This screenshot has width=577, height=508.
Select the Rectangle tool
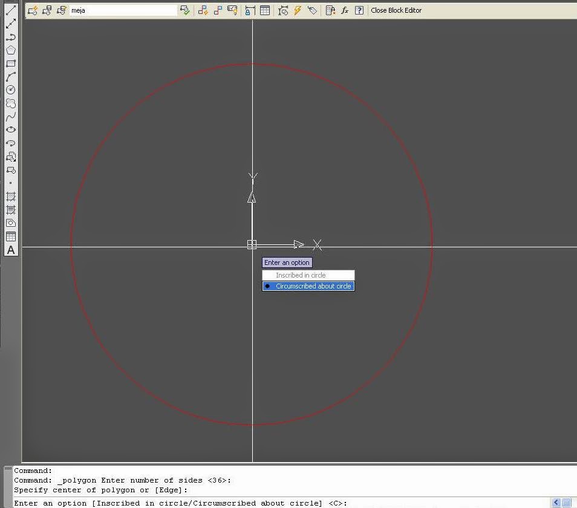pos(10,63)
